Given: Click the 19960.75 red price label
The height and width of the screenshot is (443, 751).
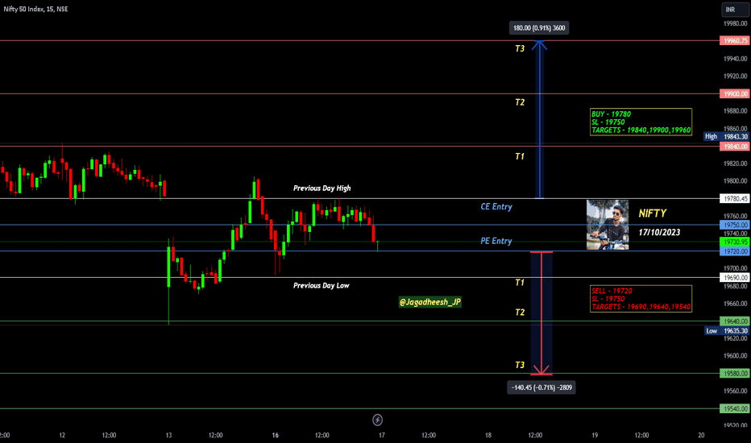Looking at the screenshot, I should pyautogui.click(x=735, y=41).
